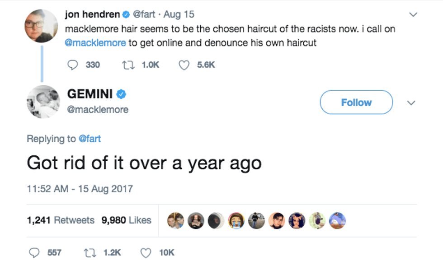Image resolution: width=443 pixels, height=279 pixels.
Task: Like jon hendren's tweet with 5.6K likes
Action: [184, 65]
